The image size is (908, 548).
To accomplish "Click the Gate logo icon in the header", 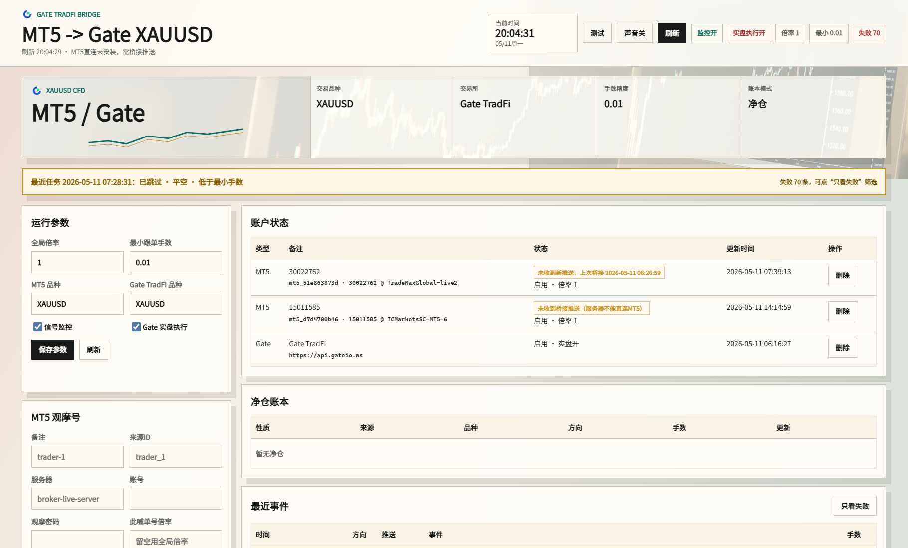I will pyautogui.click(x=27, y=14).
